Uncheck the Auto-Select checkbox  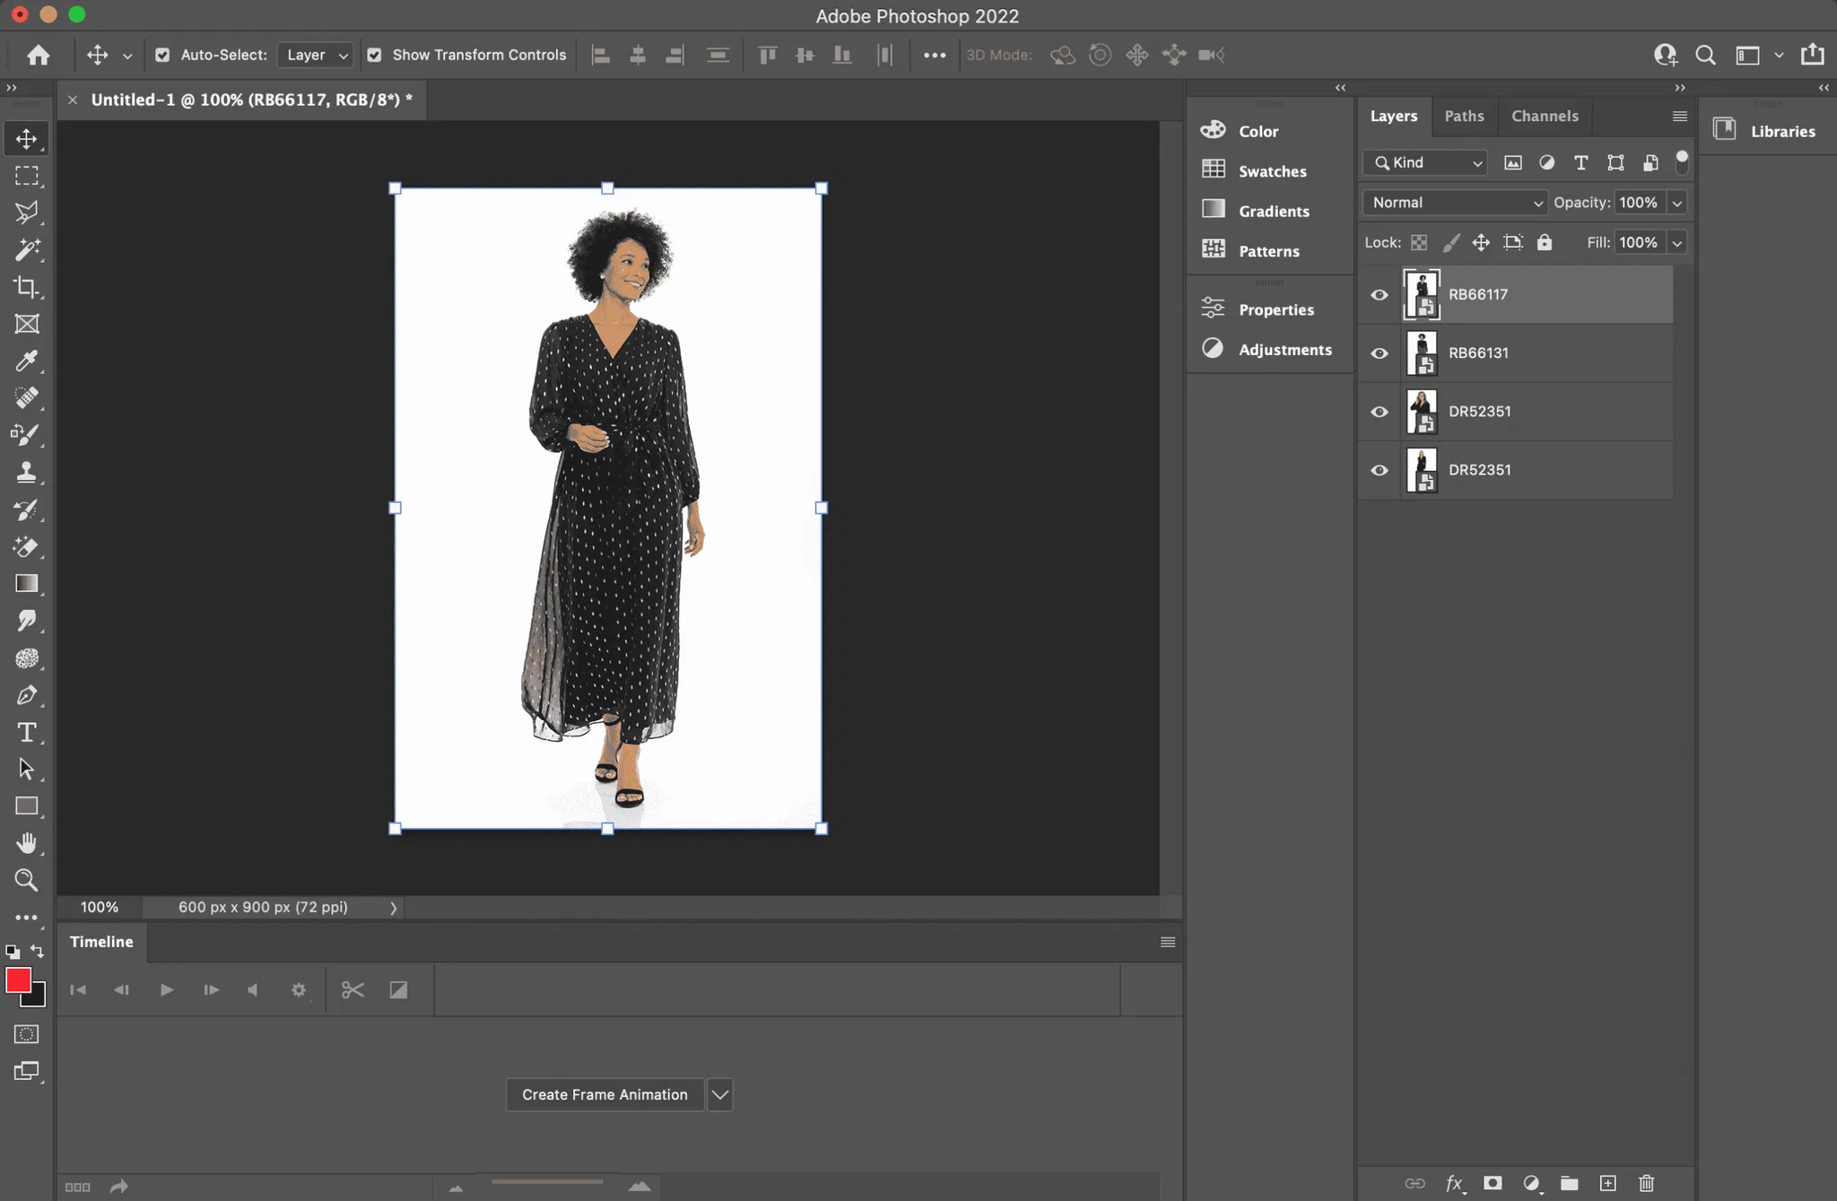click(162, 55)
